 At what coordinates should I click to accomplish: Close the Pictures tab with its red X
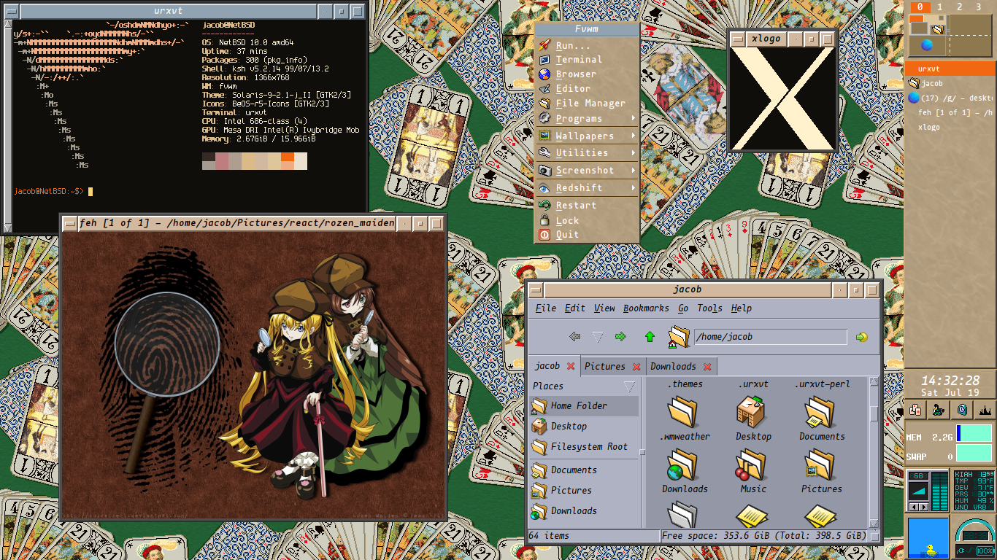pos(636,367)
